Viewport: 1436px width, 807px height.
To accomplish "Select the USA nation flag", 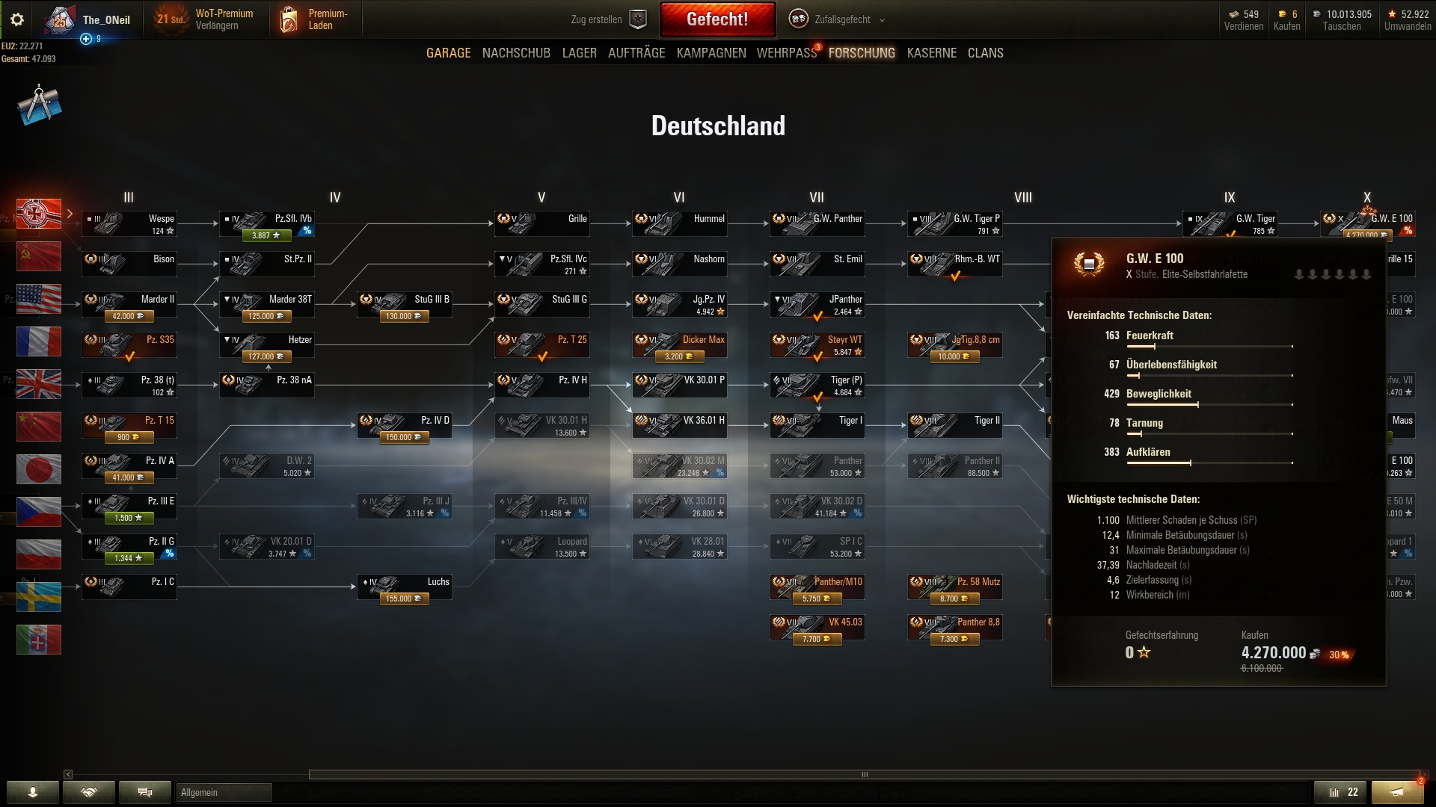I will point(39,299).
